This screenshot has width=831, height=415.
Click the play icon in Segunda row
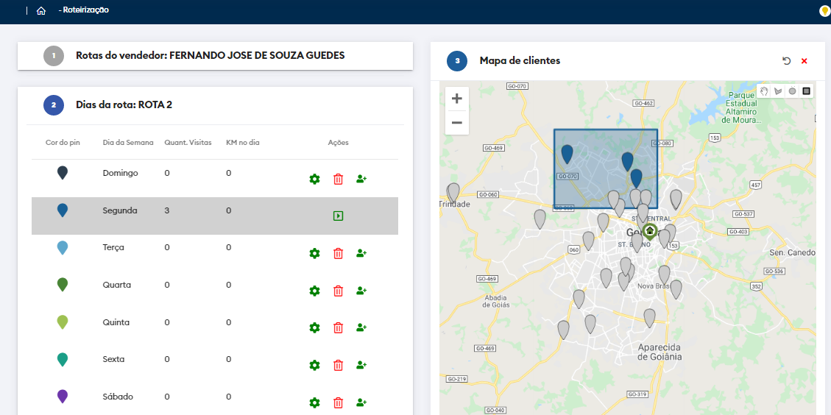pyautogui.click(x=338, y=216)
